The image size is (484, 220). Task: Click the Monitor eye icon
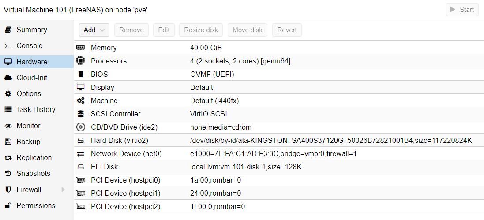tap(8, 126)
